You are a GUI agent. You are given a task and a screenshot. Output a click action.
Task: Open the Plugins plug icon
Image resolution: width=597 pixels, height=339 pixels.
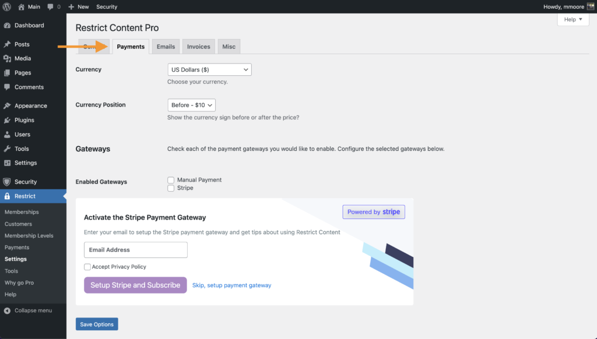click(x=7, y=120)
